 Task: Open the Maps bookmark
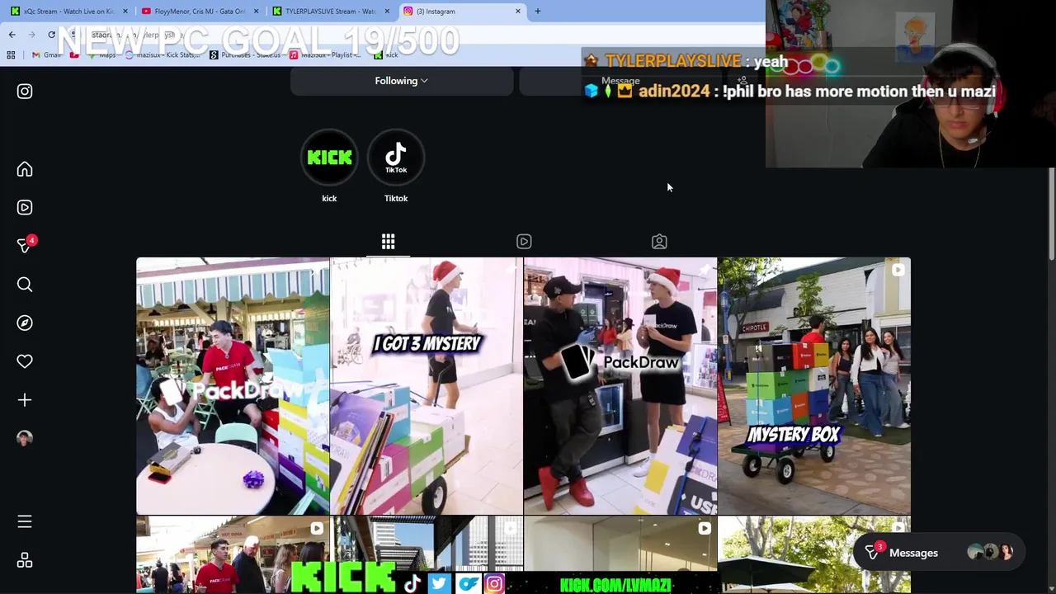(x=101, y=55)
